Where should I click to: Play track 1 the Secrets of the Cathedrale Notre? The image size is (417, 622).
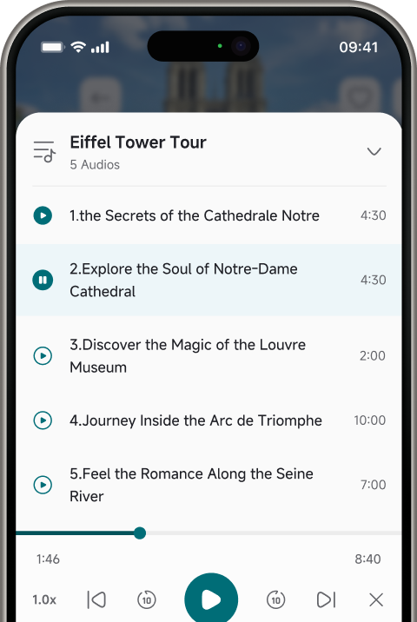click(x=43, y=215)
